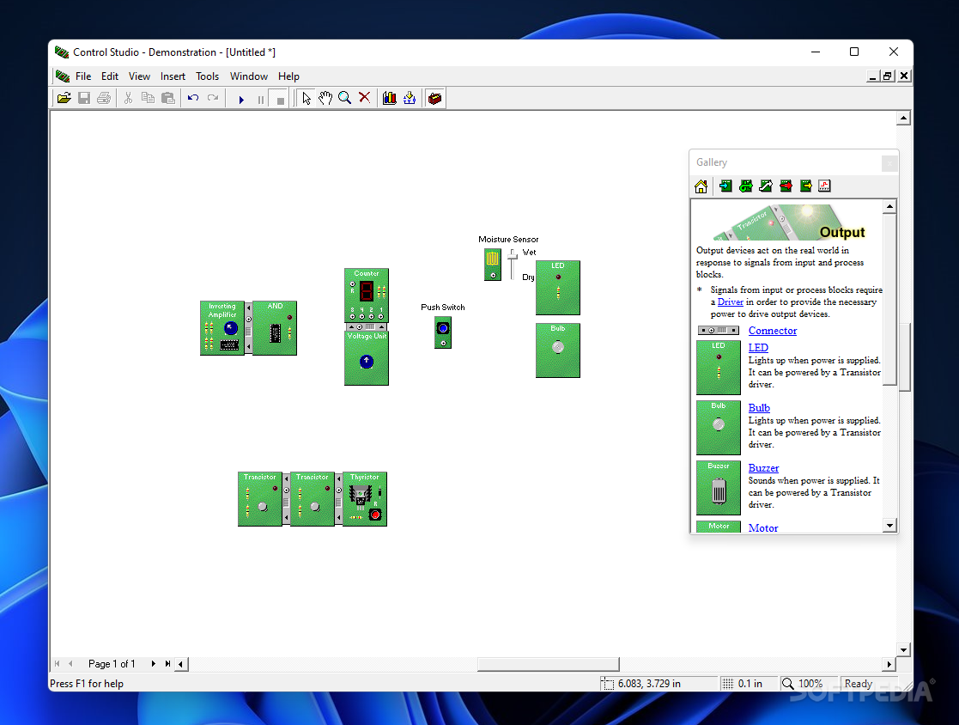Toggle the red toolbox gallery icon
959x725 pixels.
(x=434, y=98)
